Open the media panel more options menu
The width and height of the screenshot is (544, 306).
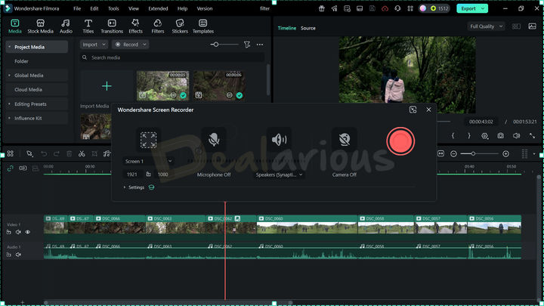coord(259,45)
